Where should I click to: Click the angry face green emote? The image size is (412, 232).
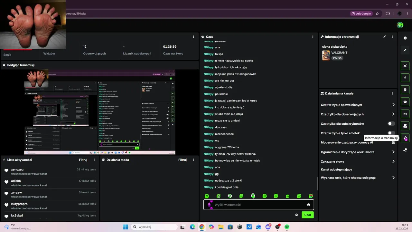[x=219, y=196]
